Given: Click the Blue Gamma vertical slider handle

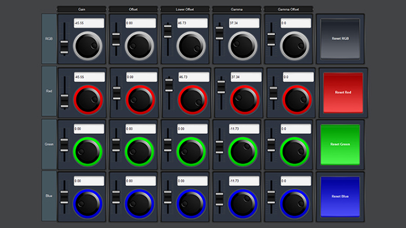Looking at the screenshot, I should coord(220,199).
